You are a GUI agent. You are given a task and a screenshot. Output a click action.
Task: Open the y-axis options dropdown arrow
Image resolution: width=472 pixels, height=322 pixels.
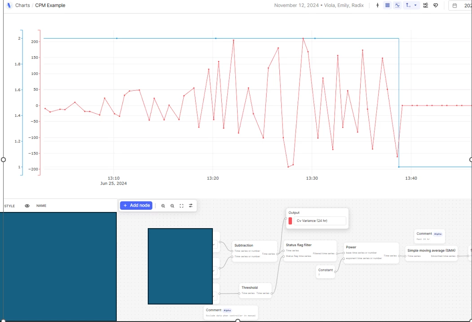click(x=415, y=5)
